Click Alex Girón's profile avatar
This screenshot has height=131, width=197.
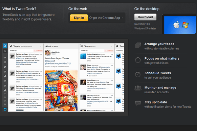[x=48, y=53]
